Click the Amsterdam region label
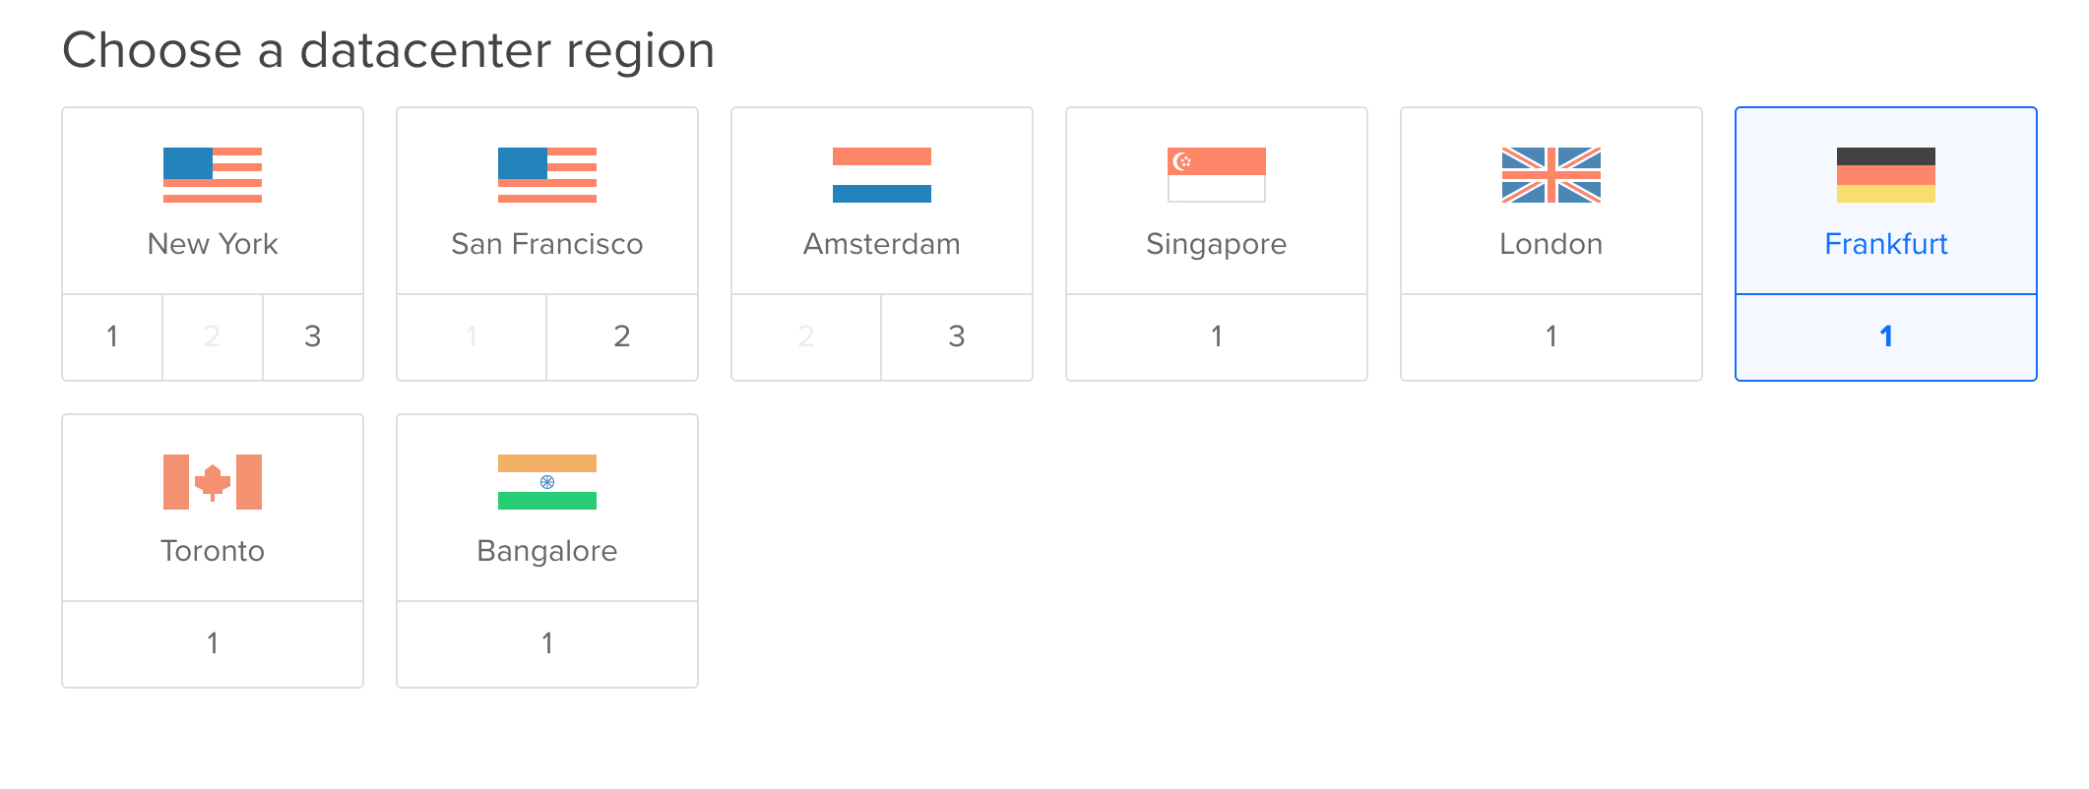The width and height of the screenshot is (2089, 789). click(882, 244)
